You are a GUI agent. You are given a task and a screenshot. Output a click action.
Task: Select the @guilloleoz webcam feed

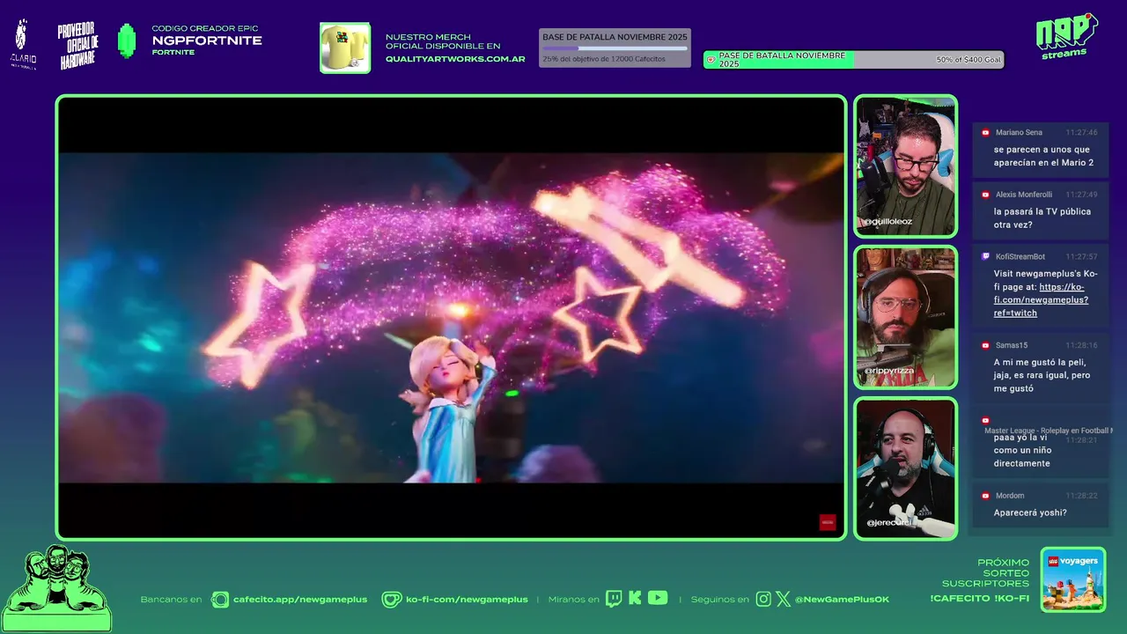(x=905, y=166)
